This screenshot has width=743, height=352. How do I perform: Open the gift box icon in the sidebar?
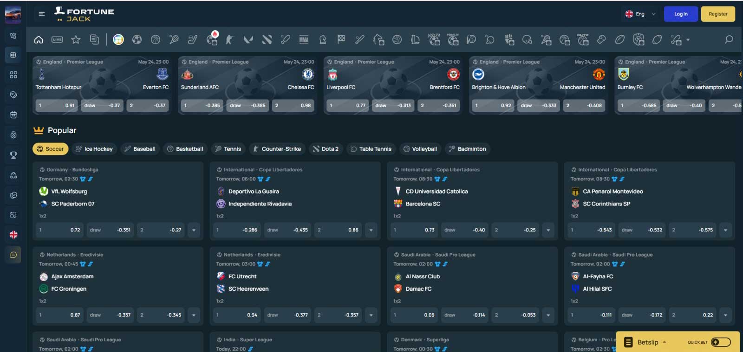click(13, 115)
